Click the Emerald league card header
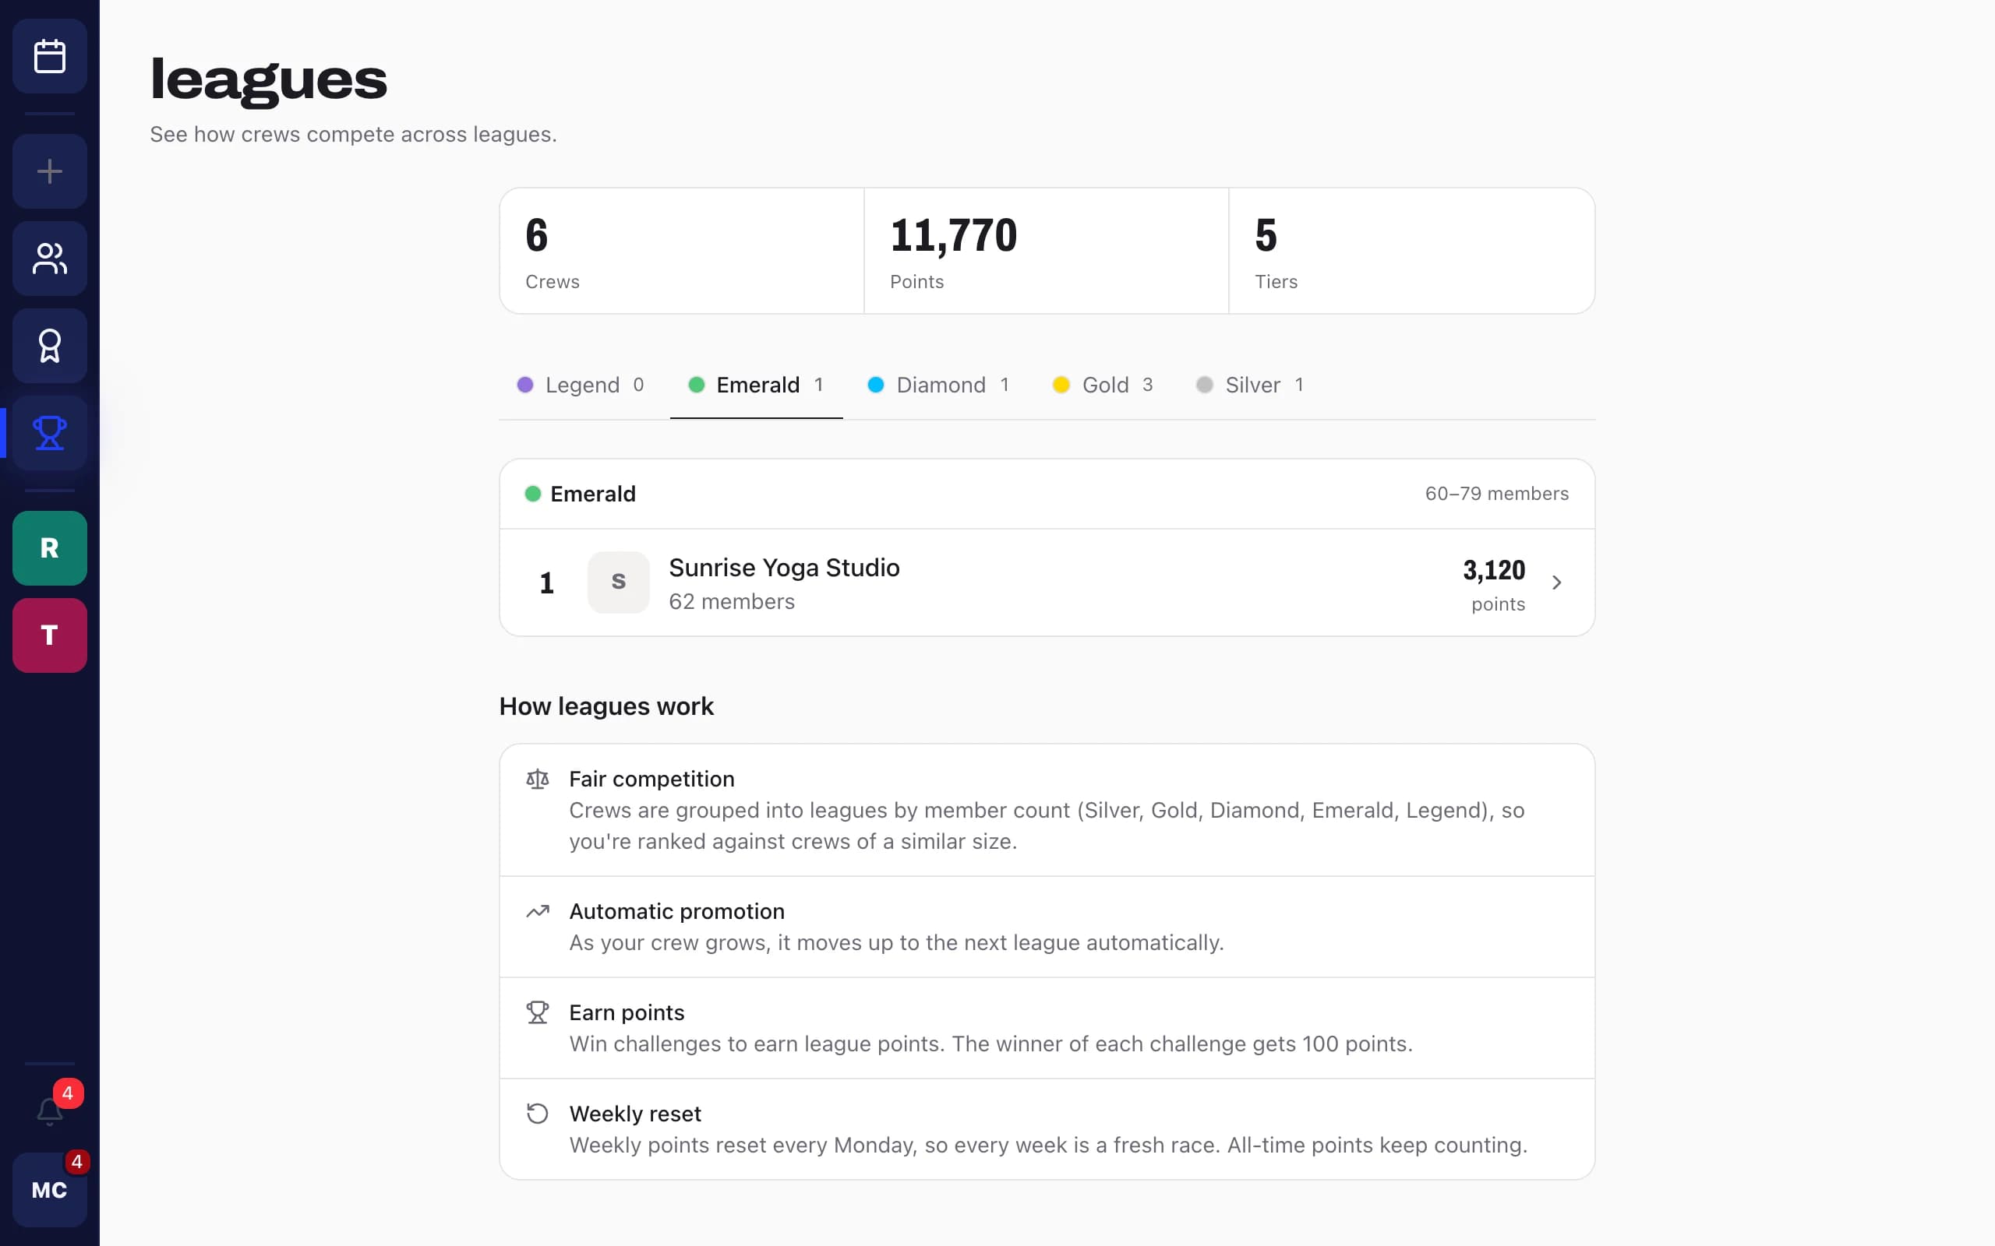Viewport: 1995px width, 1246px height. click(x=1047, y=494)
